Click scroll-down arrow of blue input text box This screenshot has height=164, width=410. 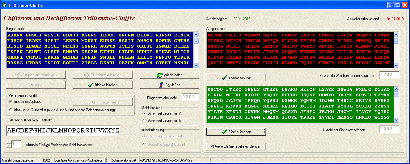click(x=196, y=65)
